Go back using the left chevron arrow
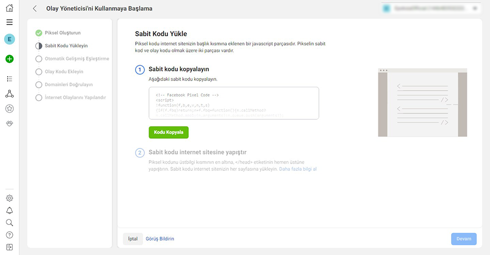490x255 pixels. (x=35, y=9)
